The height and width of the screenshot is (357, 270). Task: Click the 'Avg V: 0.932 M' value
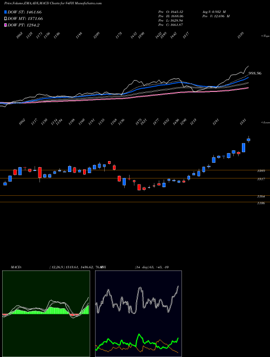pos(214,12)
